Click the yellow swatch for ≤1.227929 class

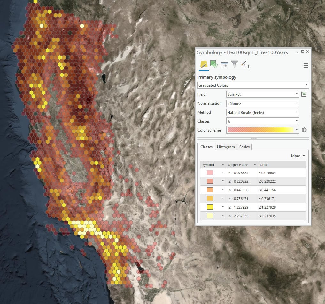pyautogui.click(x=210, y=207)
